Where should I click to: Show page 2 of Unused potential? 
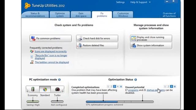click(168, 86)
